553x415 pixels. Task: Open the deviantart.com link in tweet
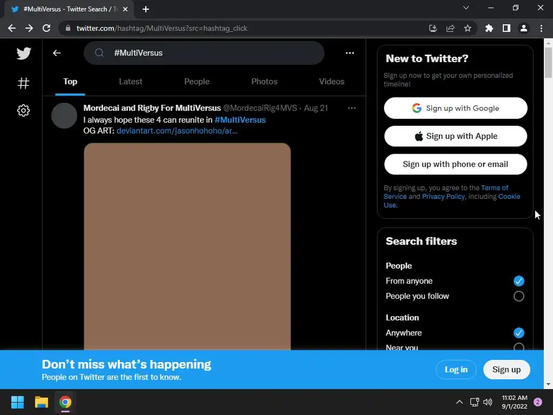pos(177,131)
